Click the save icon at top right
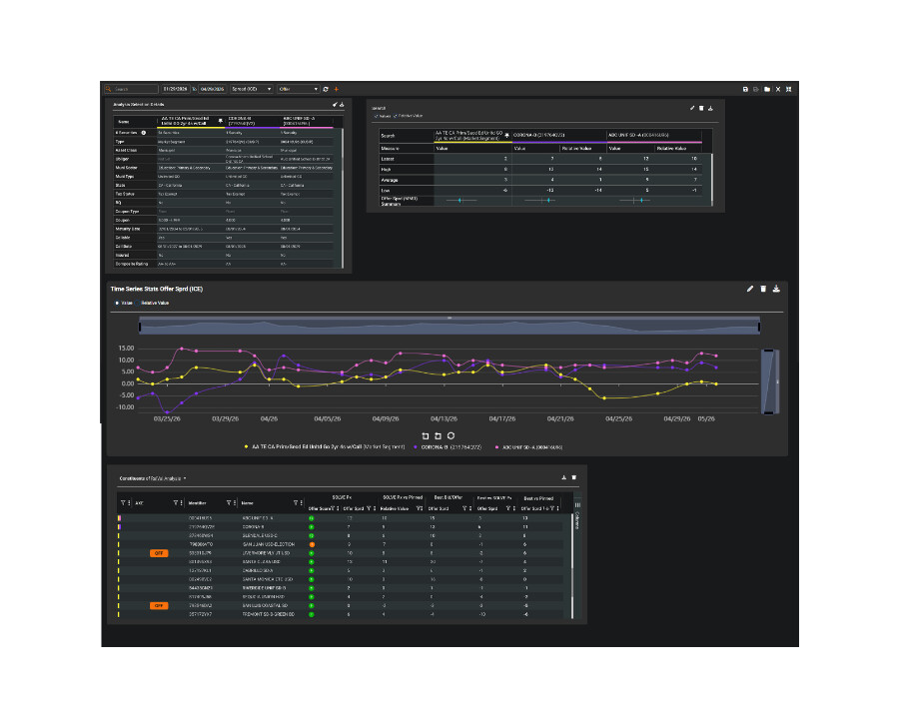This screenshot has width=899, height=728. tap(745, 89)
